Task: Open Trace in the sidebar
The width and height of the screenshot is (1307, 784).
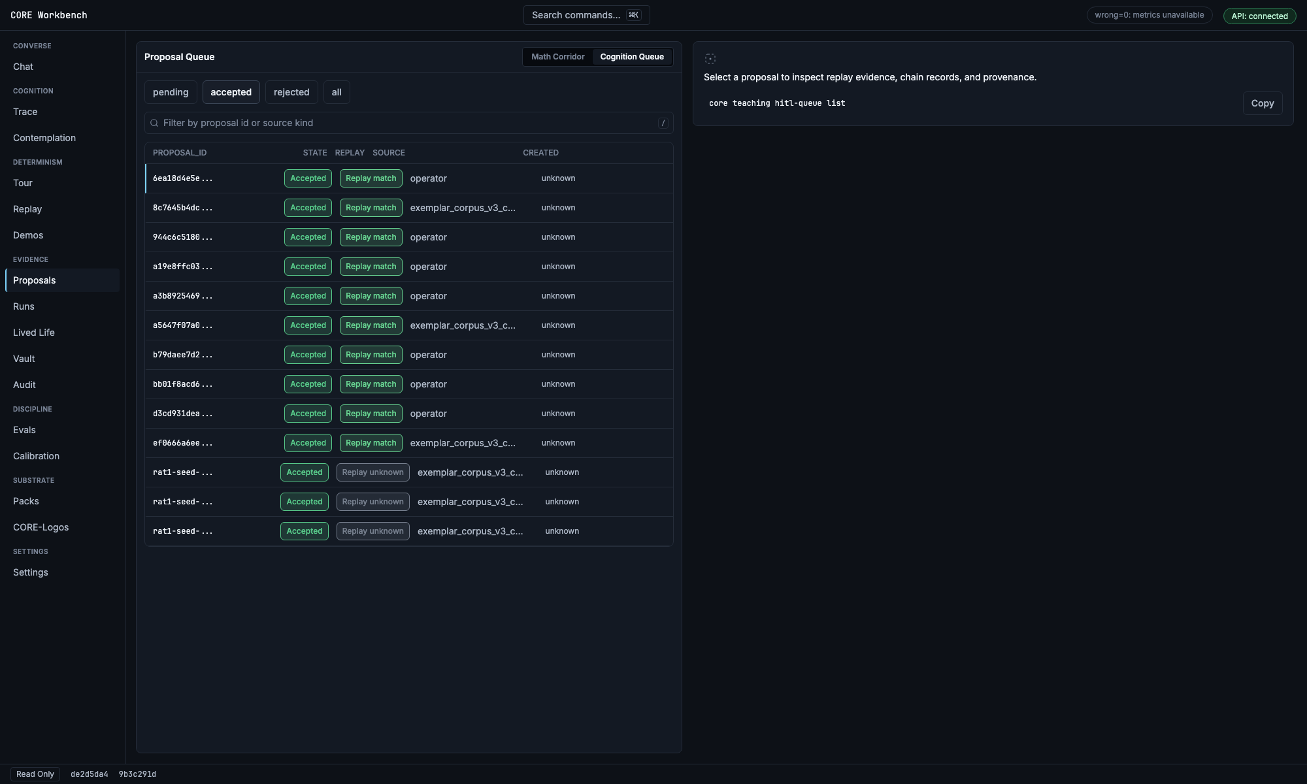Action: click(62, 112)
